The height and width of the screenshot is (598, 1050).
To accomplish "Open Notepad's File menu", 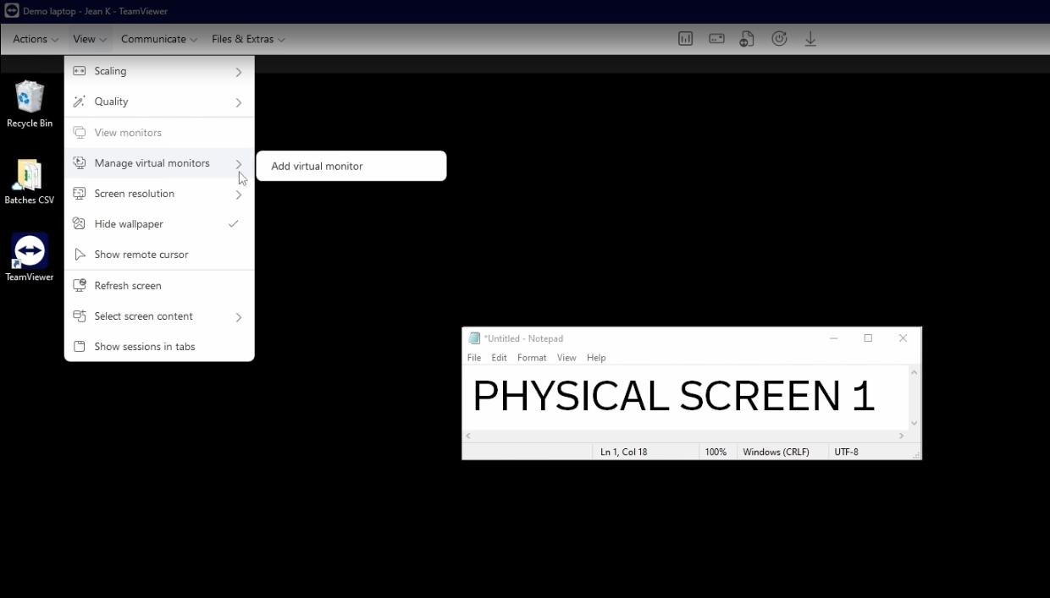I will point(474,358).
